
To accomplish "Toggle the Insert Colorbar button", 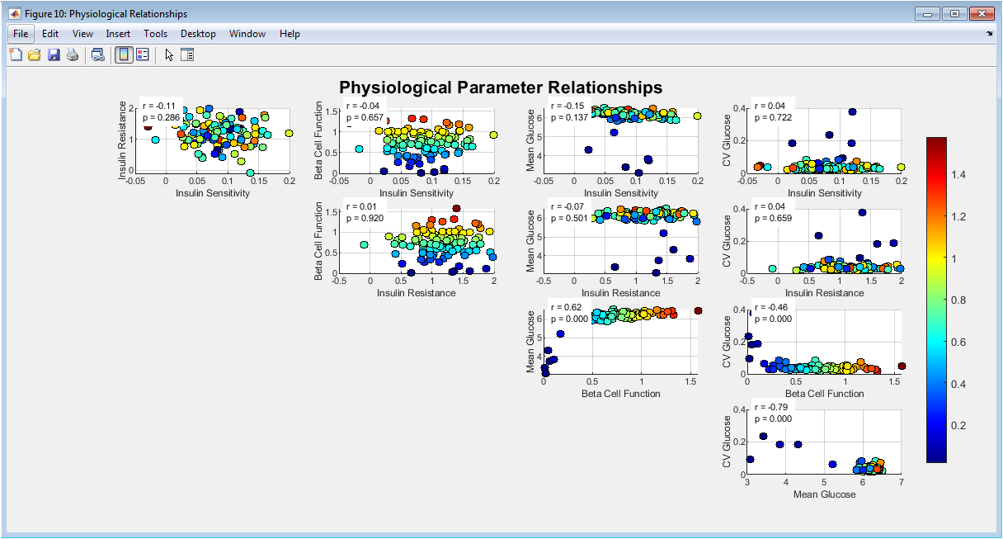I will pyautogui.click(x=123, y=55).
